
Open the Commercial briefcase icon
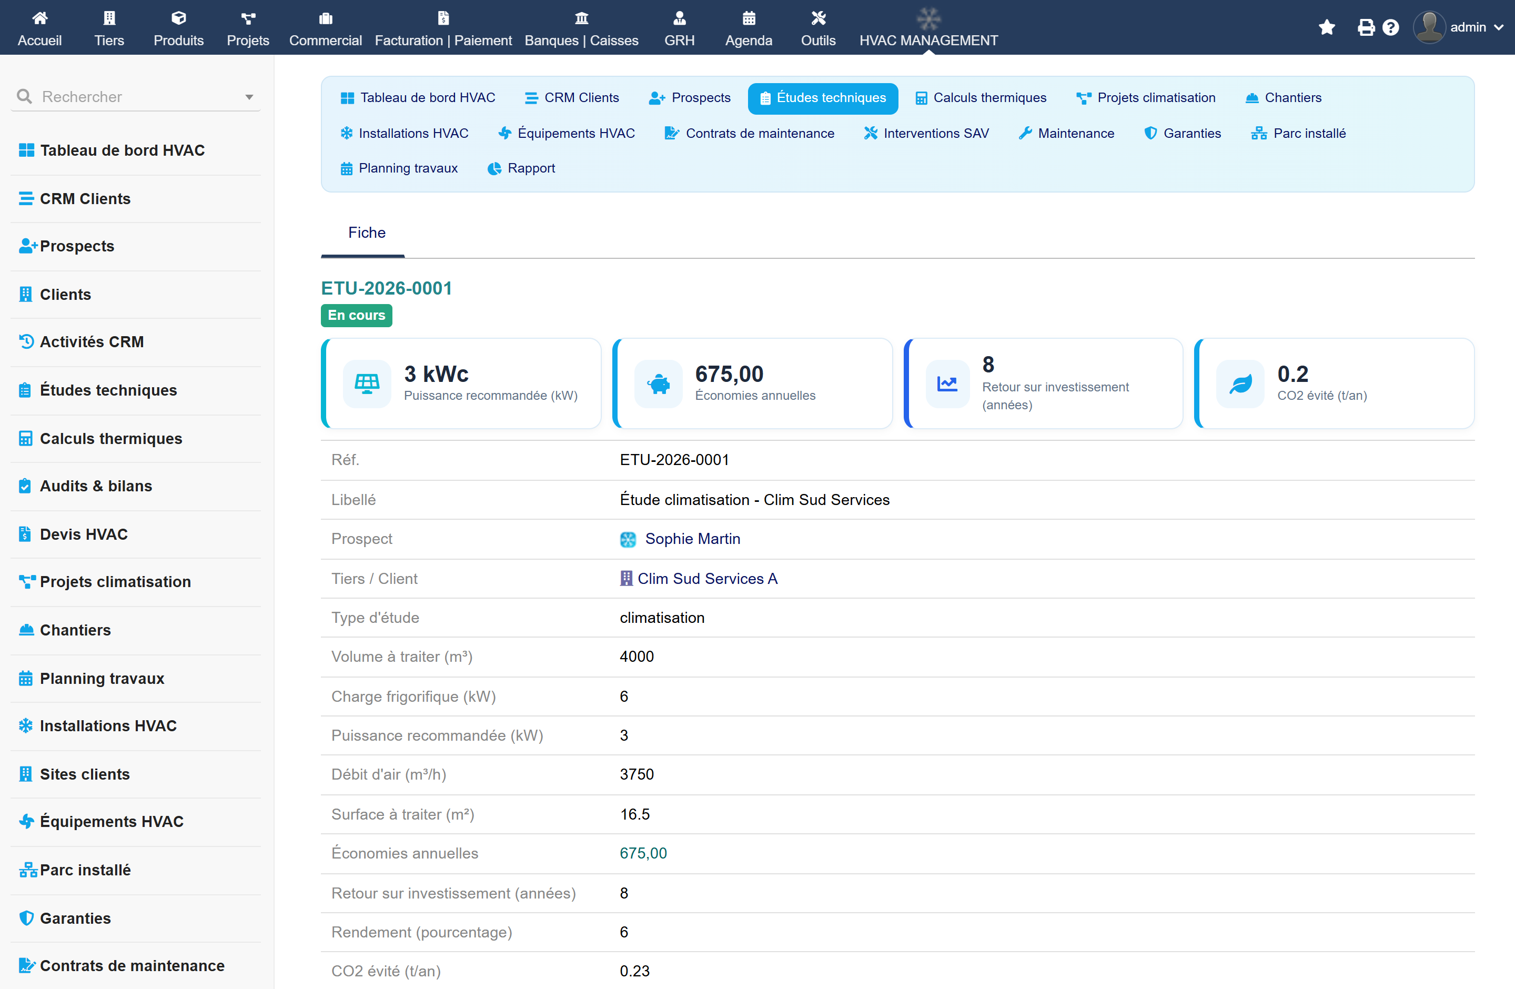click(x=326, y=18)
